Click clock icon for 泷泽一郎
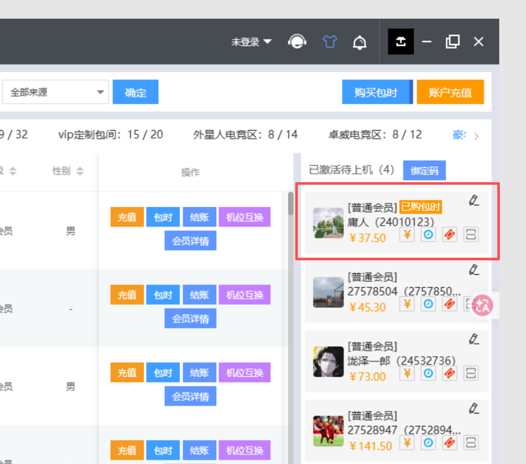526x464 pixels. 428,373
